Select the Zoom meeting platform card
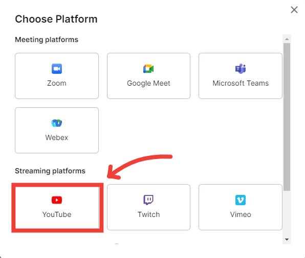305x258 pixels. pos(57,76)
